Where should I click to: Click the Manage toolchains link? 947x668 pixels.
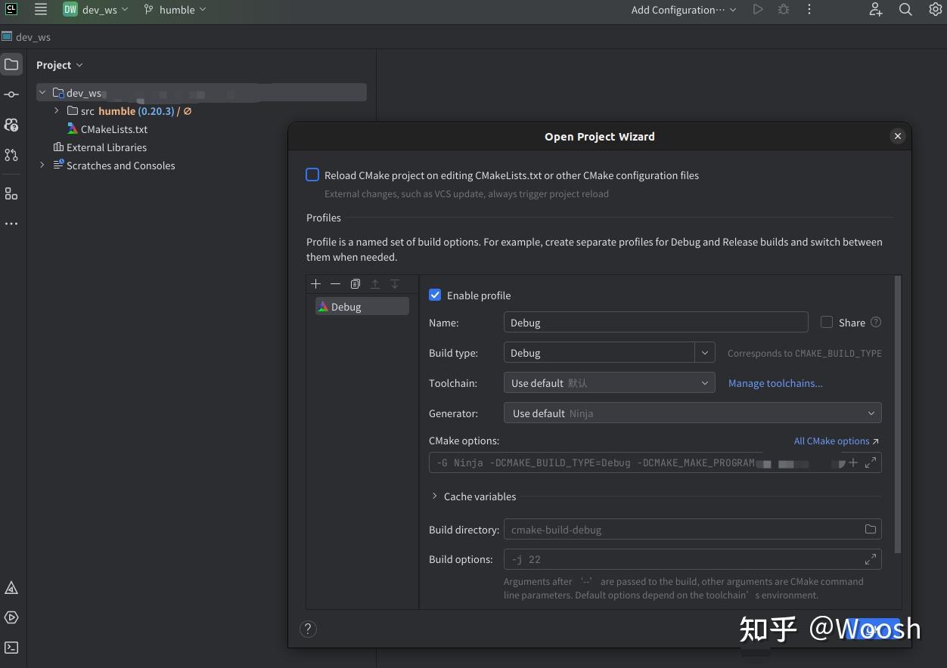[x=775, y=383]
